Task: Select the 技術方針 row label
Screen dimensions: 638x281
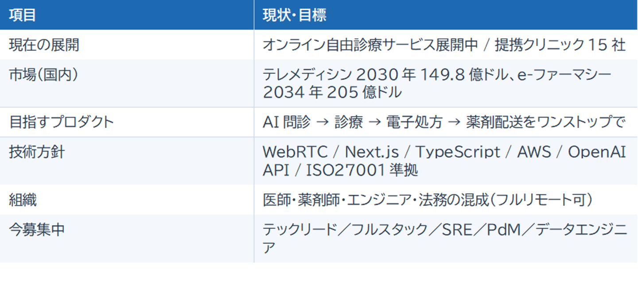Action: (x=37, y=152)
